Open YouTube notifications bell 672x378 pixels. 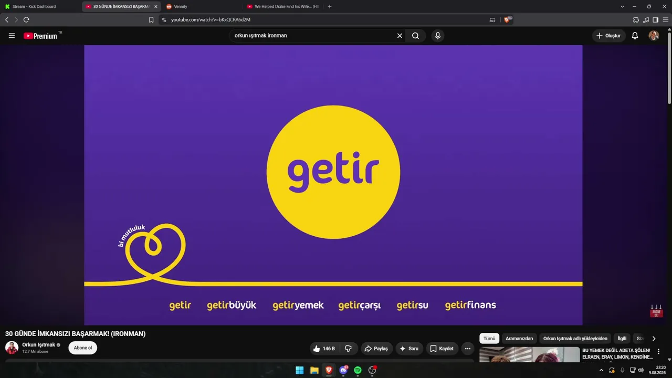coord(635,36)
